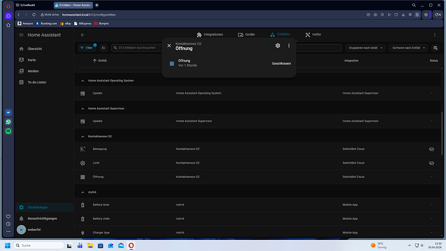Open Karte in the sidebar

pyautogui.click(x=44, y=60)
